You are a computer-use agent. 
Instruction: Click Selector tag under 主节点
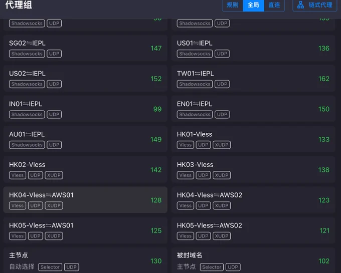point(50,267)
